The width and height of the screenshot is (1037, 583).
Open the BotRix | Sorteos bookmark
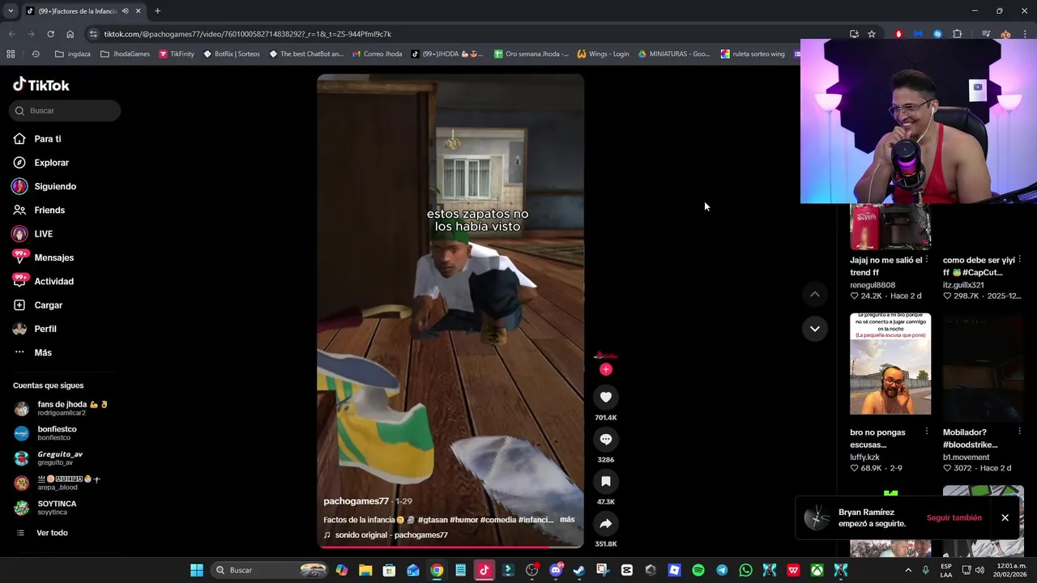coord(232,54)
